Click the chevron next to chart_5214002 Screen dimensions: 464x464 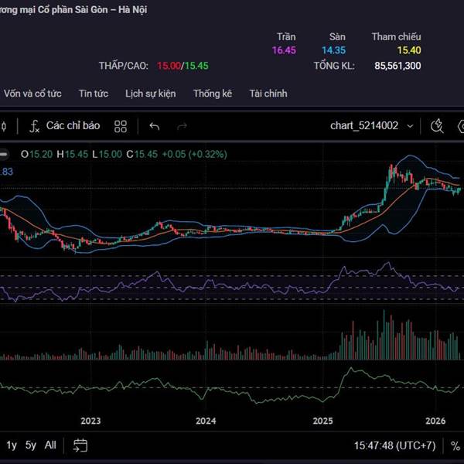(x=410, y=125)
